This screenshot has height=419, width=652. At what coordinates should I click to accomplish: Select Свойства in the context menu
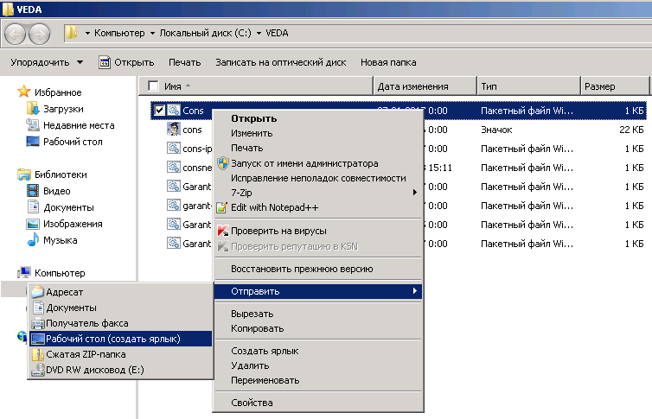point(252,403)
